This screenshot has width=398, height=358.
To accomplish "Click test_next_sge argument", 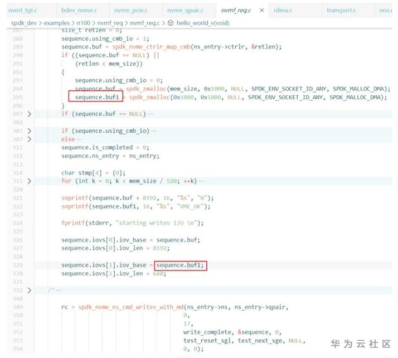I will point(260,341).
